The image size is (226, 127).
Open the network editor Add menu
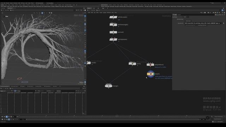pos(89,13)
